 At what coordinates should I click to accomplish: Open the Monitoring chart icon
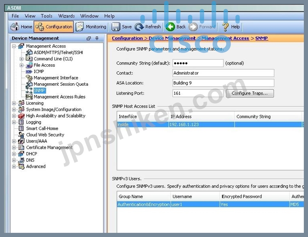click(x=80, y=27)
